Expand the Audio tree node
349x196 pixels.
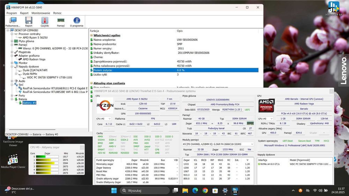click(x=12, y=81)
